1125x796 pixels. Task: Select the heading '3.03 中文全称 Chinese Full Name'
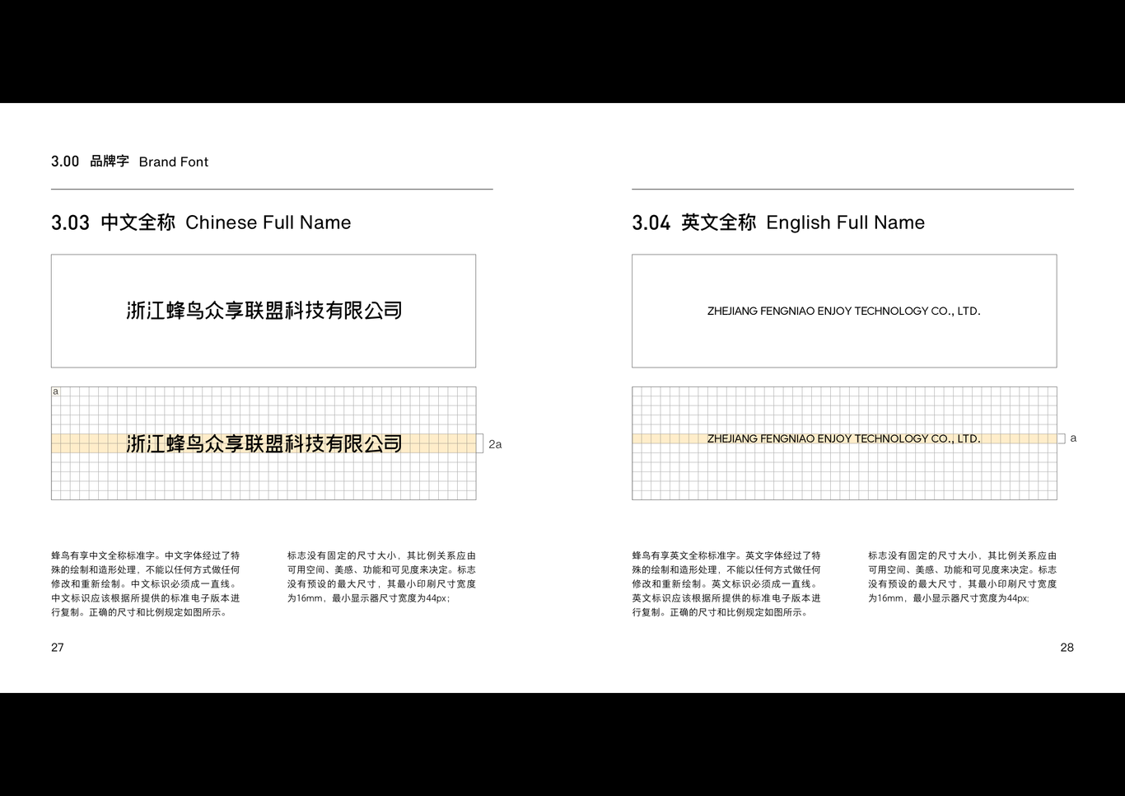(201, 222)
